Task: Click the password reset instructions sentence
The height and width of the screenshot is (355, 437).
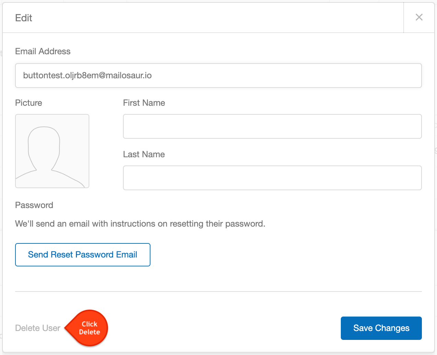Action: click(140, 224)
